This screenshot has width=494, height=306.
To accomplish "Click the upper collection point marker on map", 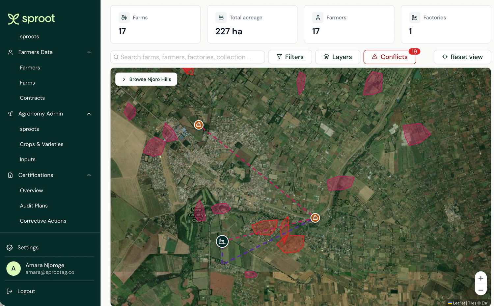I will (199, 125).
